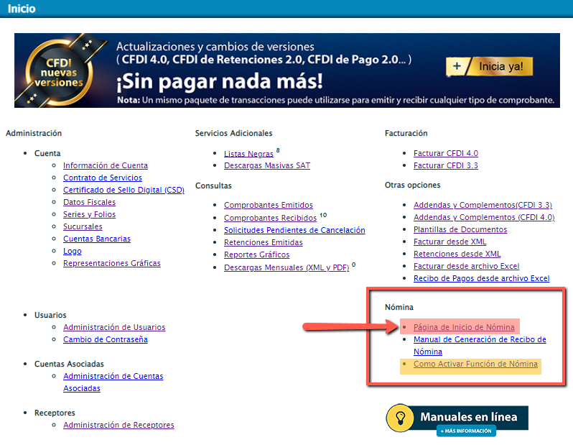Click the CFDI nuevas versiones gold badge
The height and width of the screenshot is (445, 573).
(58, 73)
